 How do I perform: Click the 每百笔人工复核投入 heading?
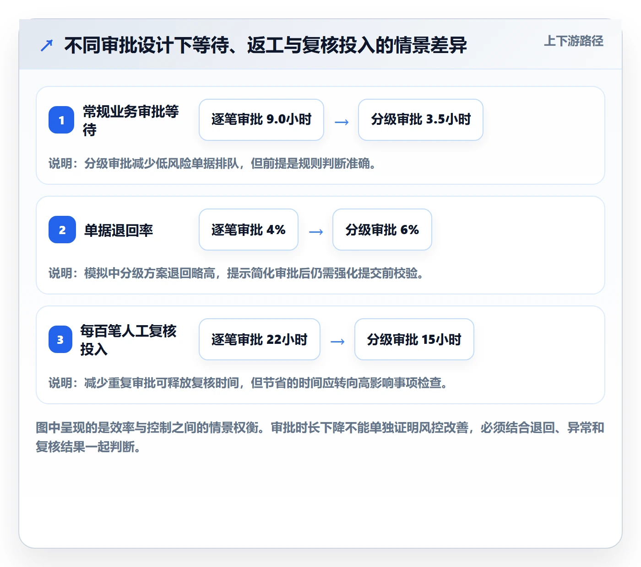pyautogui.click(x=129, y=340)
